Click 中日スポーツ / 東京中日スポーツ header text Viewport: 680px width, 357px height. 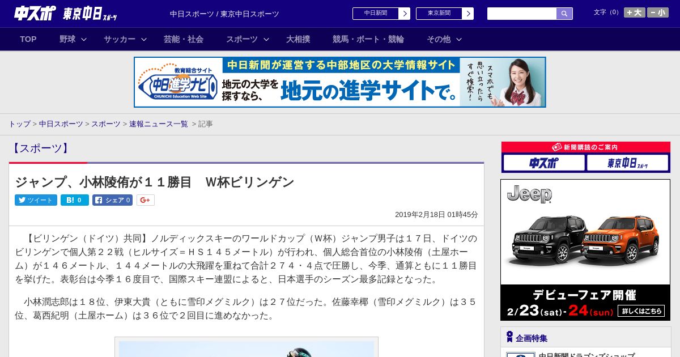pos(224,14)
